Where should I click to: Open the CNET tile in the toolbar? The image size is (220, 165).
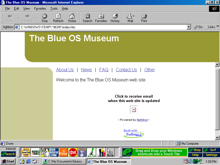[73, 152]
